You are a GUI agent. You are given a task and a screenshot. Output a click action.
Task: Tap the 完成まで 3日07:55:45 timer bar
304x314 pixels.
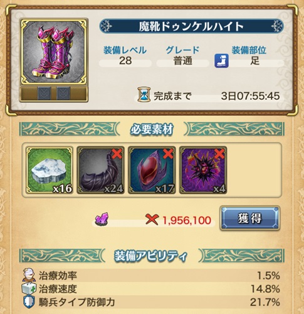(x=209, y=96)
